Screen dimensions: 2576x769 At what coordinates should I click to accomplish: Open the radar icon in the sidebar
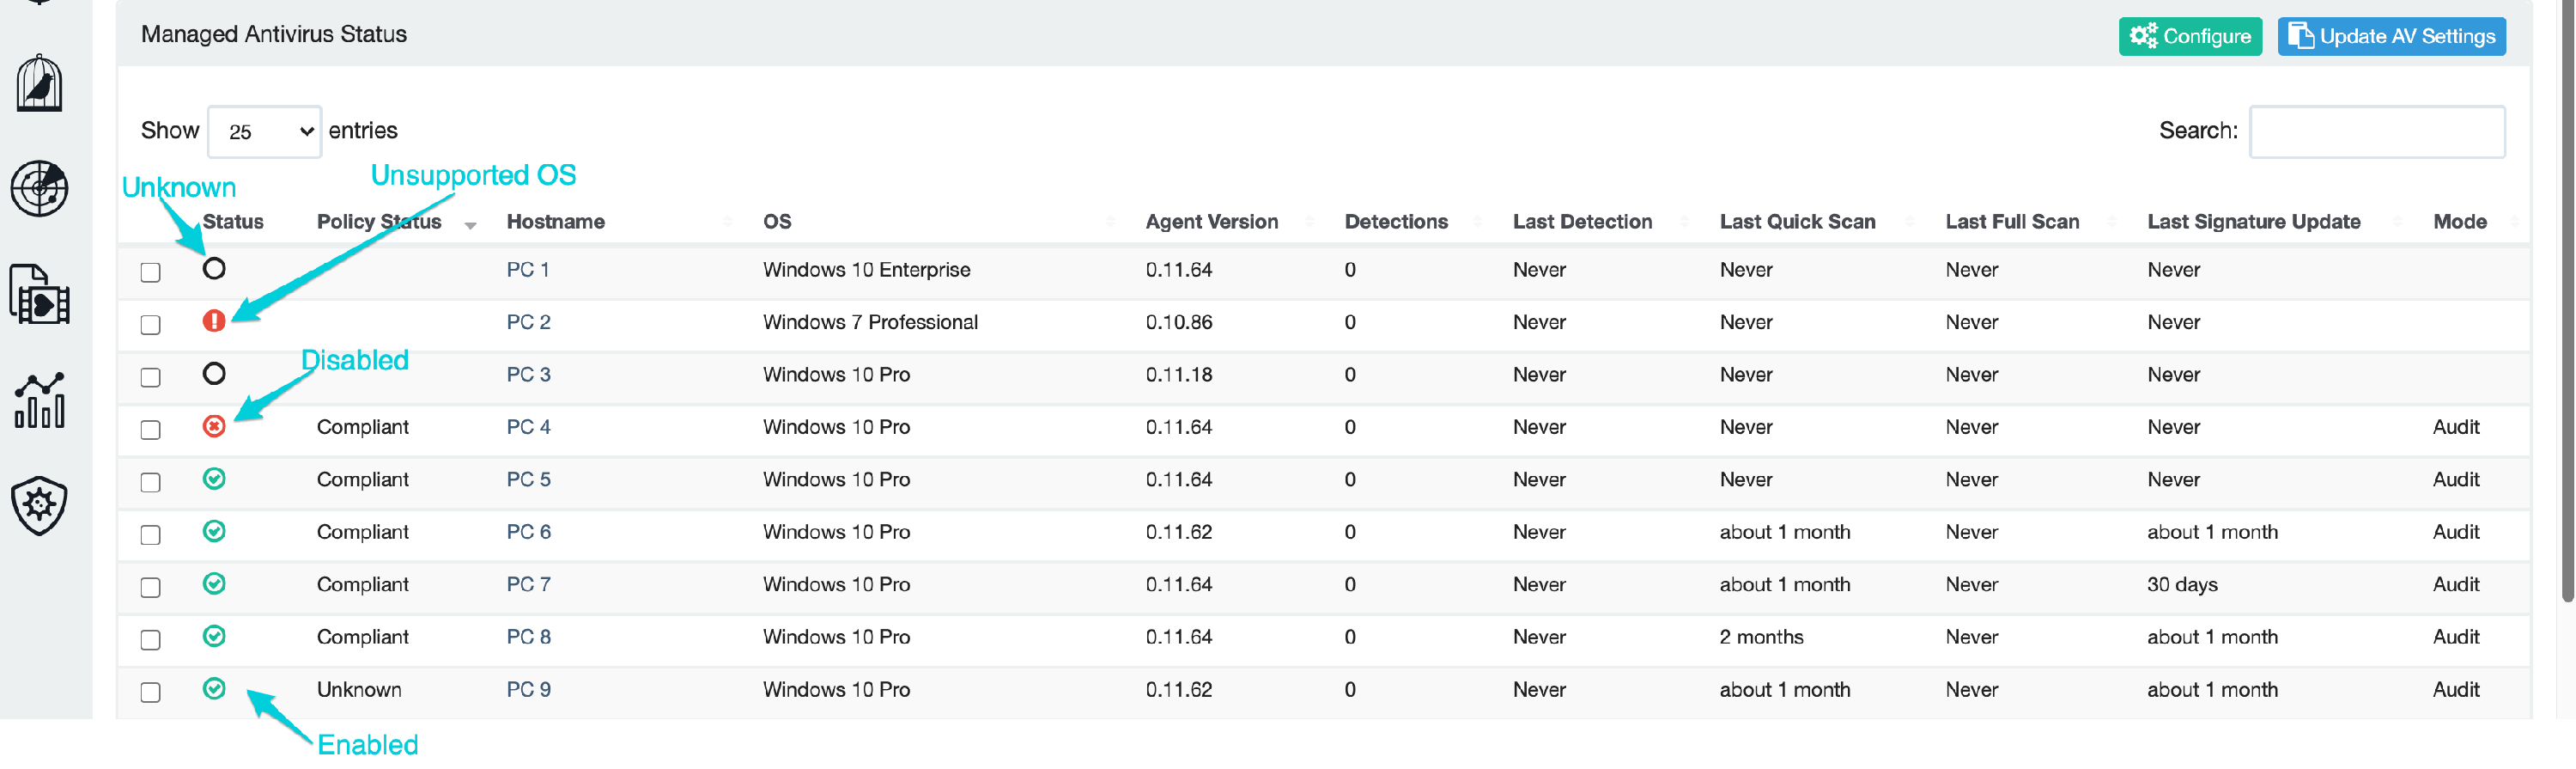(x=39, y=188)
